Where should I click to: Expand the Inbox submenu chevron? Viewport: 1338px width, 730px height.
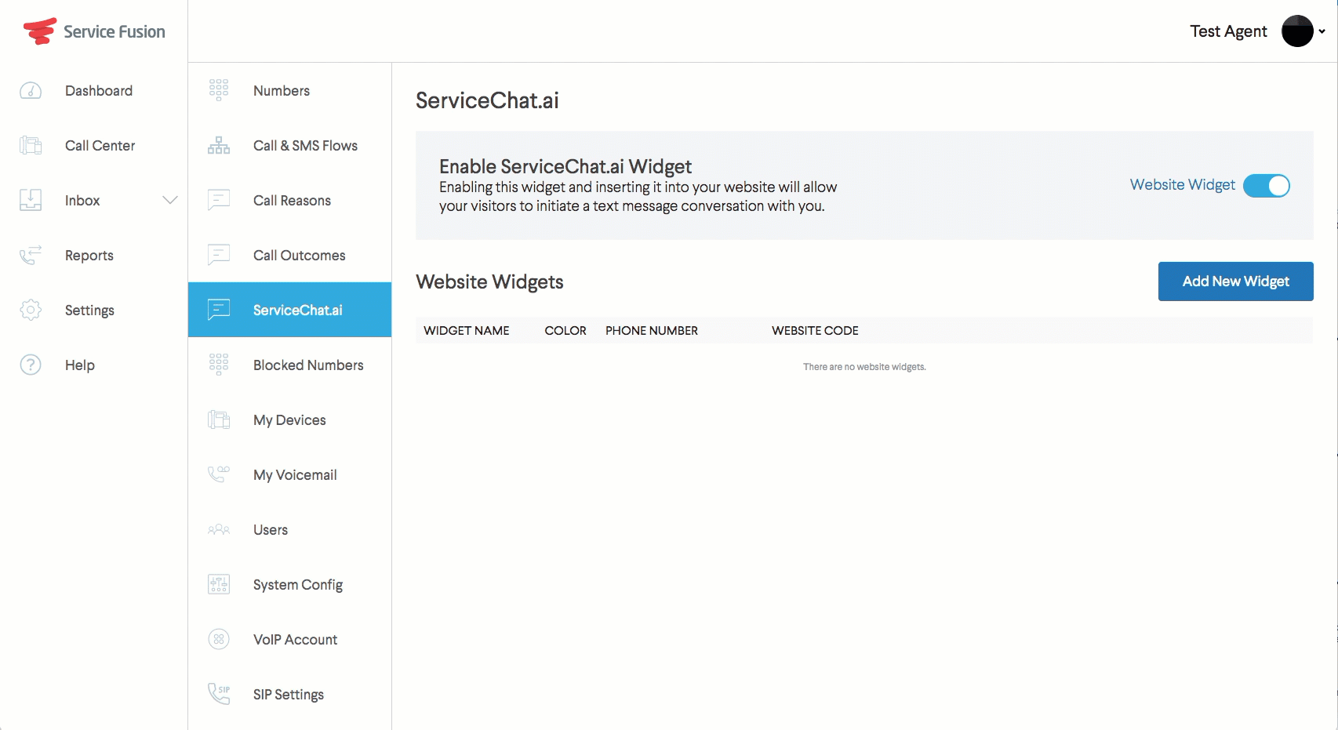click(x=170, y=200)
